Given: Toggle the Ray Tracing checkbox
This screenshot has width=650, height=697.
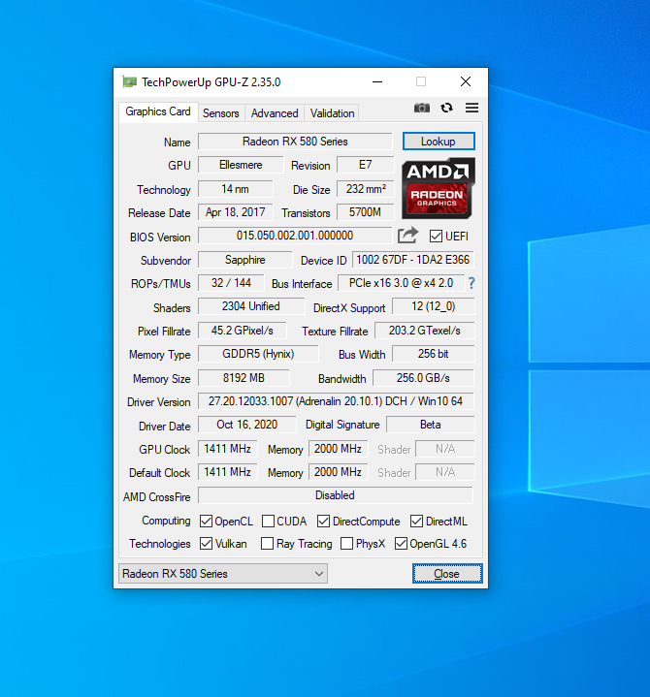Looking at the screenshot, I should pos(268,543).
